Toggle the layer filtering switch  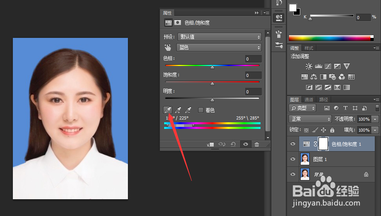(377, 108)
